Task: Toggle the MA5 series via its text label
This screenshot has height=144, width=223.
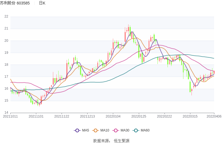Action: point(85,130)
